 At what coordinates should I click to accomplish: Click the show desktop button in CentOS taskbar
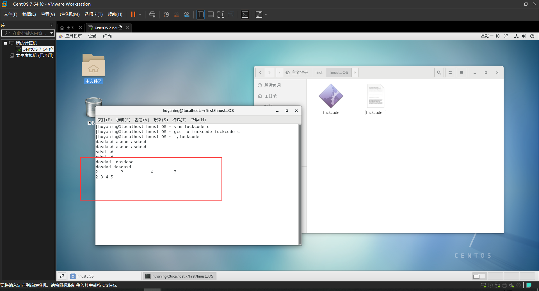click(x=62, y=276)
